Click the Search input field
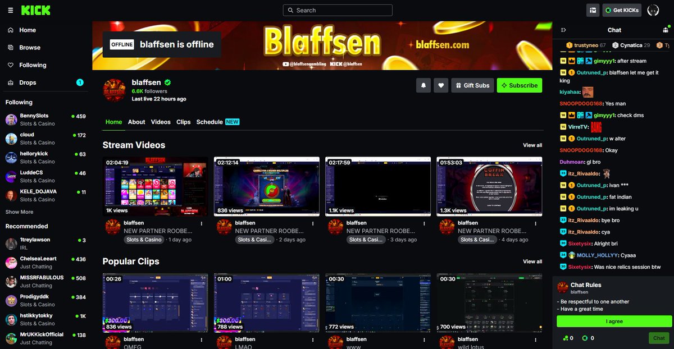The height and width of the screenshot is (349, 674). pos(338,10)
